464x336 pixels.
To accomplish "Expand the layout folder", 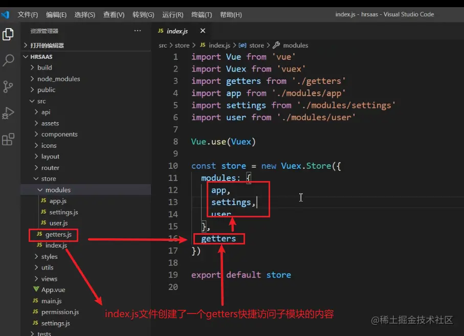I will pos(86,156).
